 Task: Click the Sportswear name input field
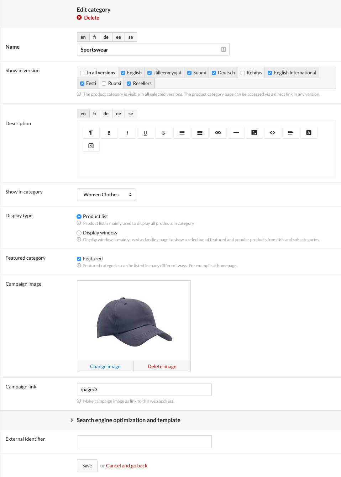(153, 49)
